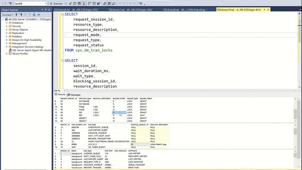Toggle Include Actual Execution Plan icon

(90, 3)
